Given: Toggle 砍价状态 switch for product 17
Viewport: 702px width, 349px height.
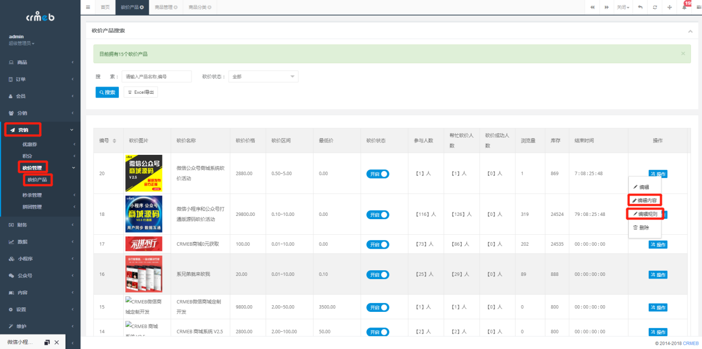Looking at the screenshot, I should coord(377,244).
